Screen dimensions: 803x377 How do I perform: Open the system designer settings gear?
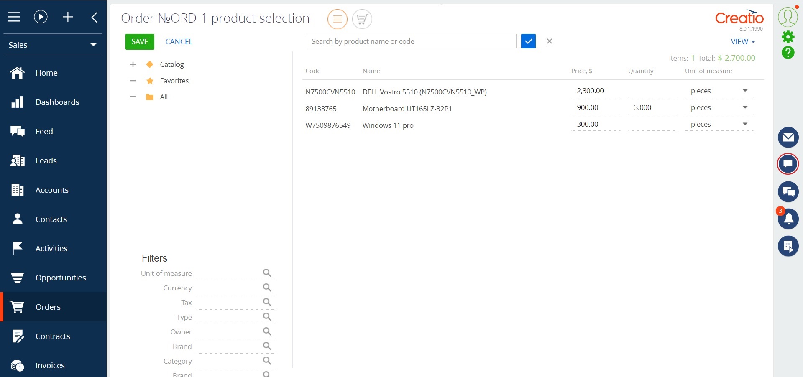(788, 37)
